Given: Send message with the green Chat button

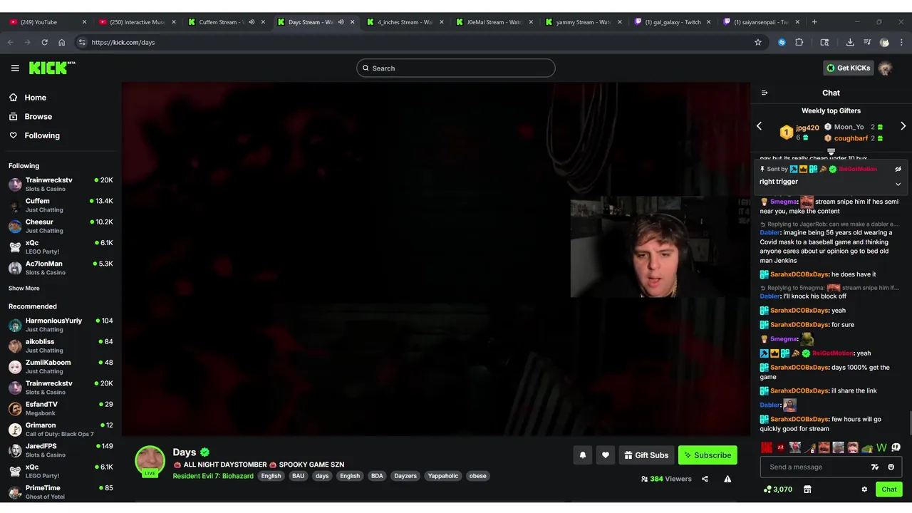Looking at the screenshot, I should [889, 489].
